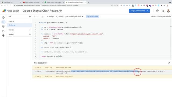Switch to the Google Sheets spreadsheet tab
Screen dimensions: 172x97
tap(54, 2)
